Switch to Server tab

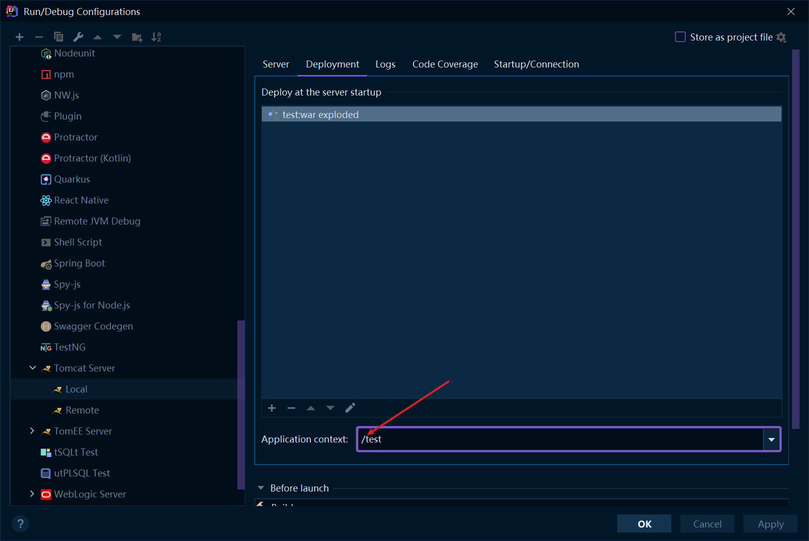(x=276, y=64)
